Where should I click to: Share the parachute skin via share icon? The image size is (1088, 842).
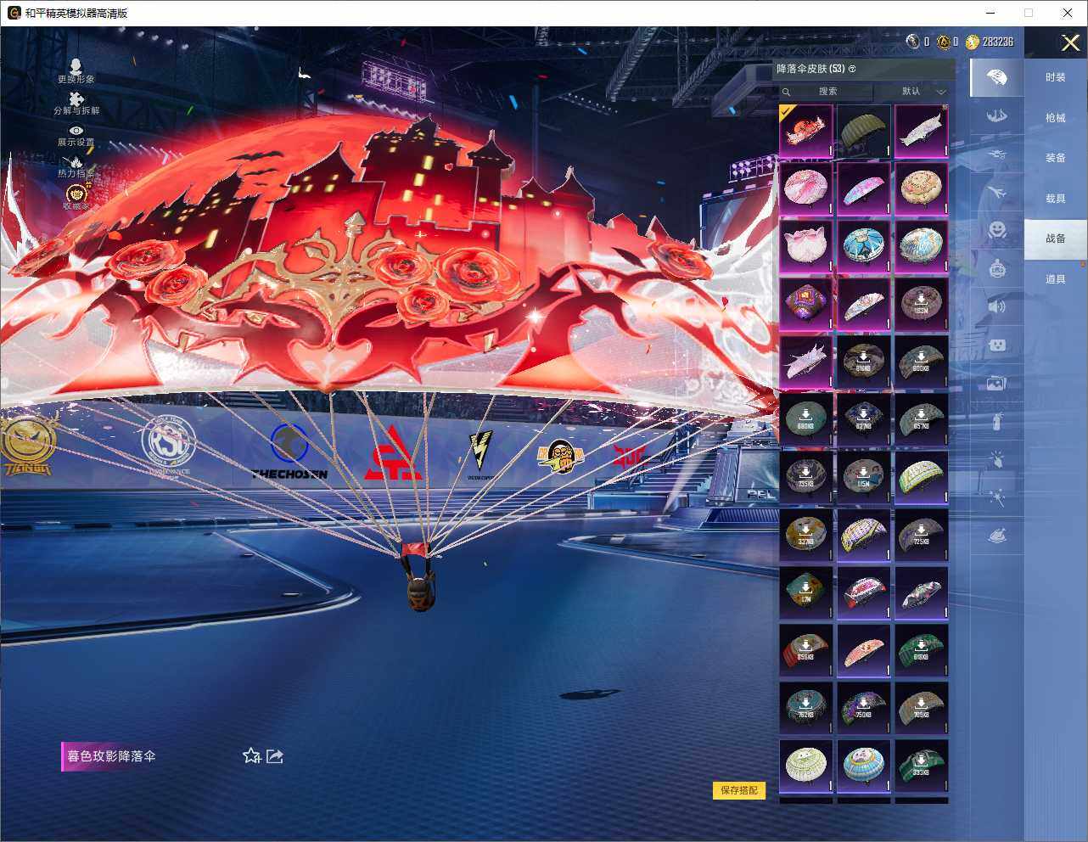pyautogui.click(x=275, y=755)
